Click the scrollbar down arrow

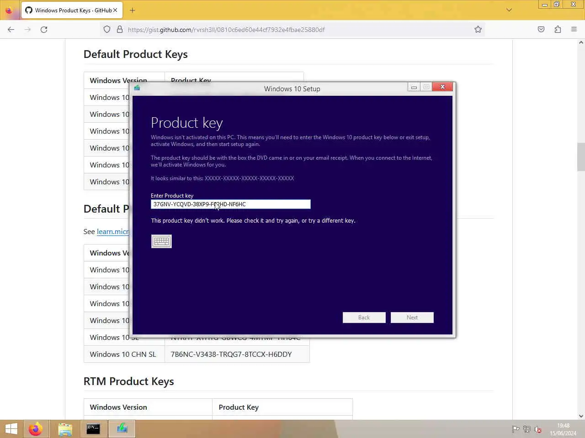tap(581, 416)
